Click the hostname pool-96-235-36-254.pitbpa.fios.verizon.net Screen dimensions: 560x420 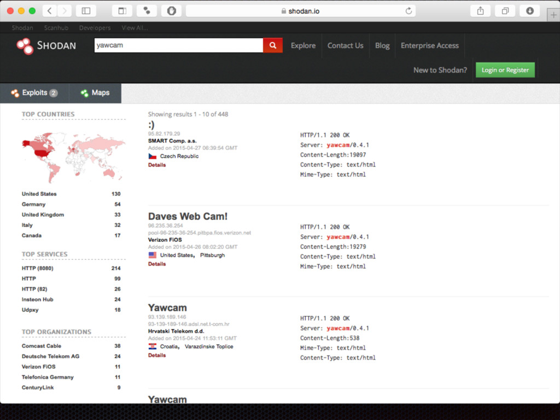click(199, 233)
